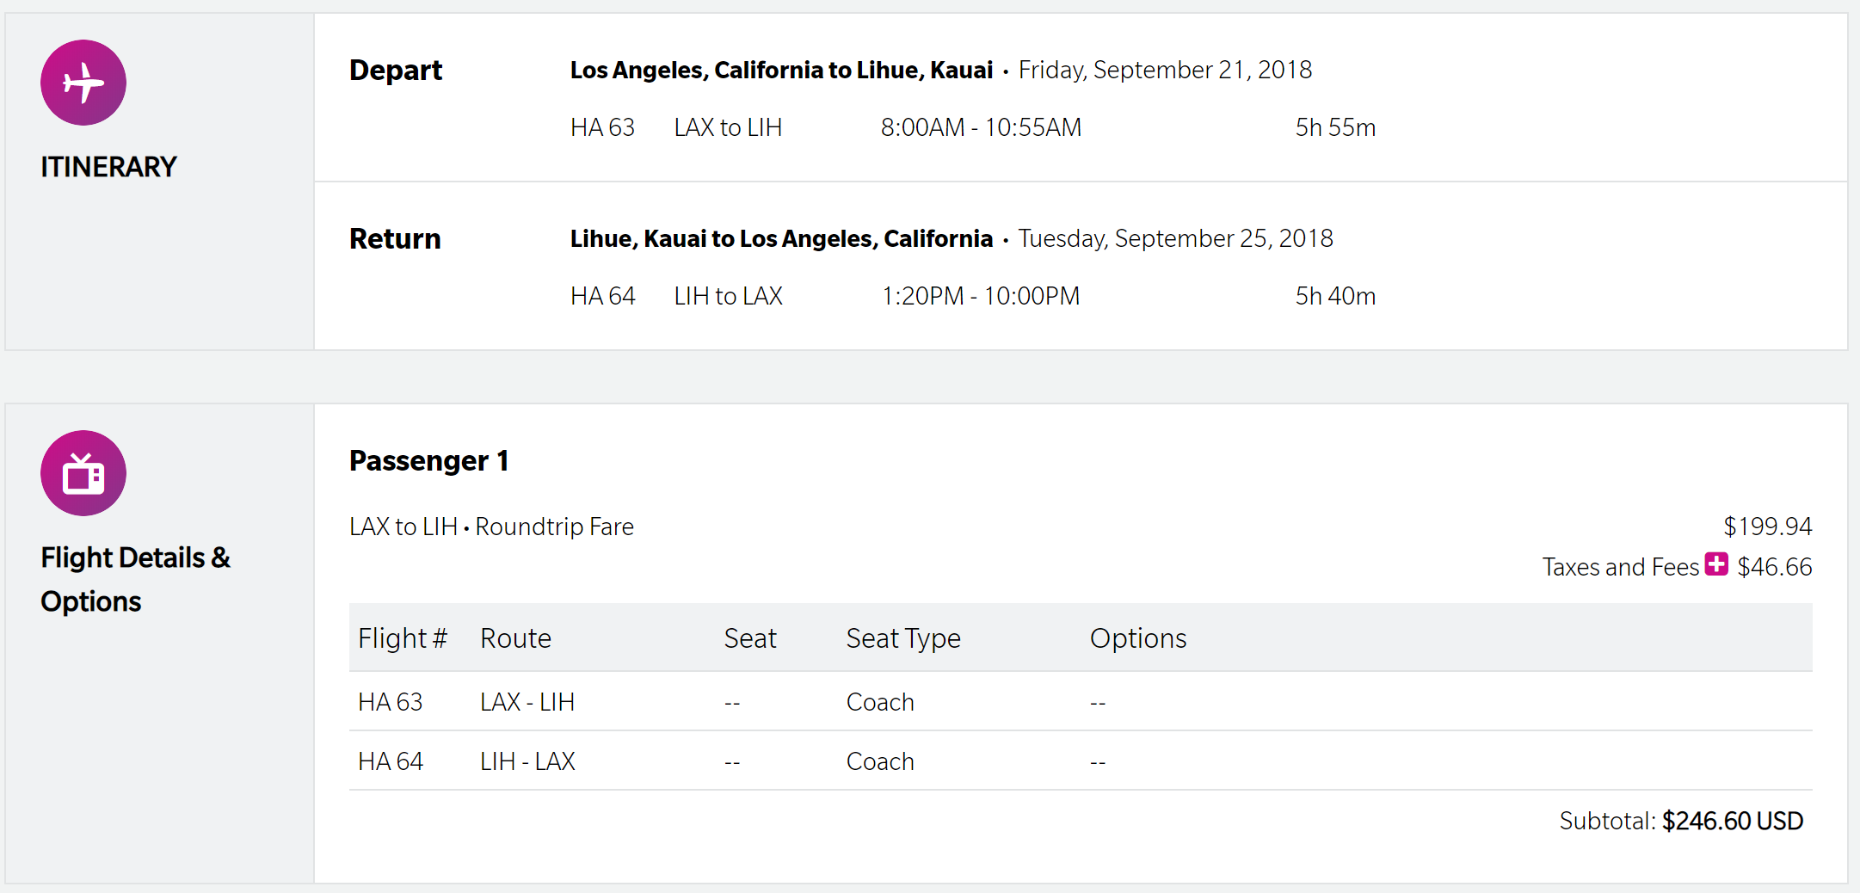
Task: Click the pink airplane itinerary icon
Action: pos(83,83)
